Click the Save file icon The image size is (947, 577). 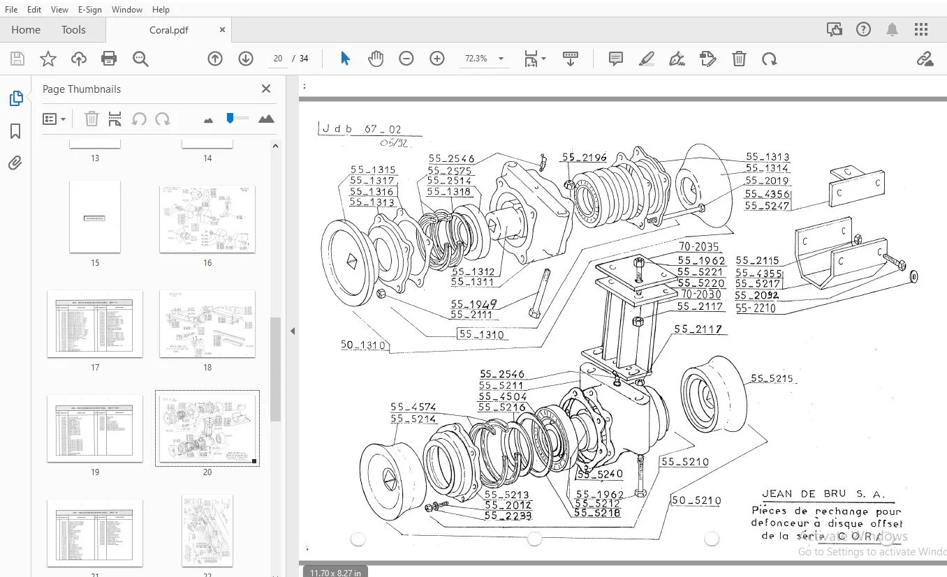point(17,59)
